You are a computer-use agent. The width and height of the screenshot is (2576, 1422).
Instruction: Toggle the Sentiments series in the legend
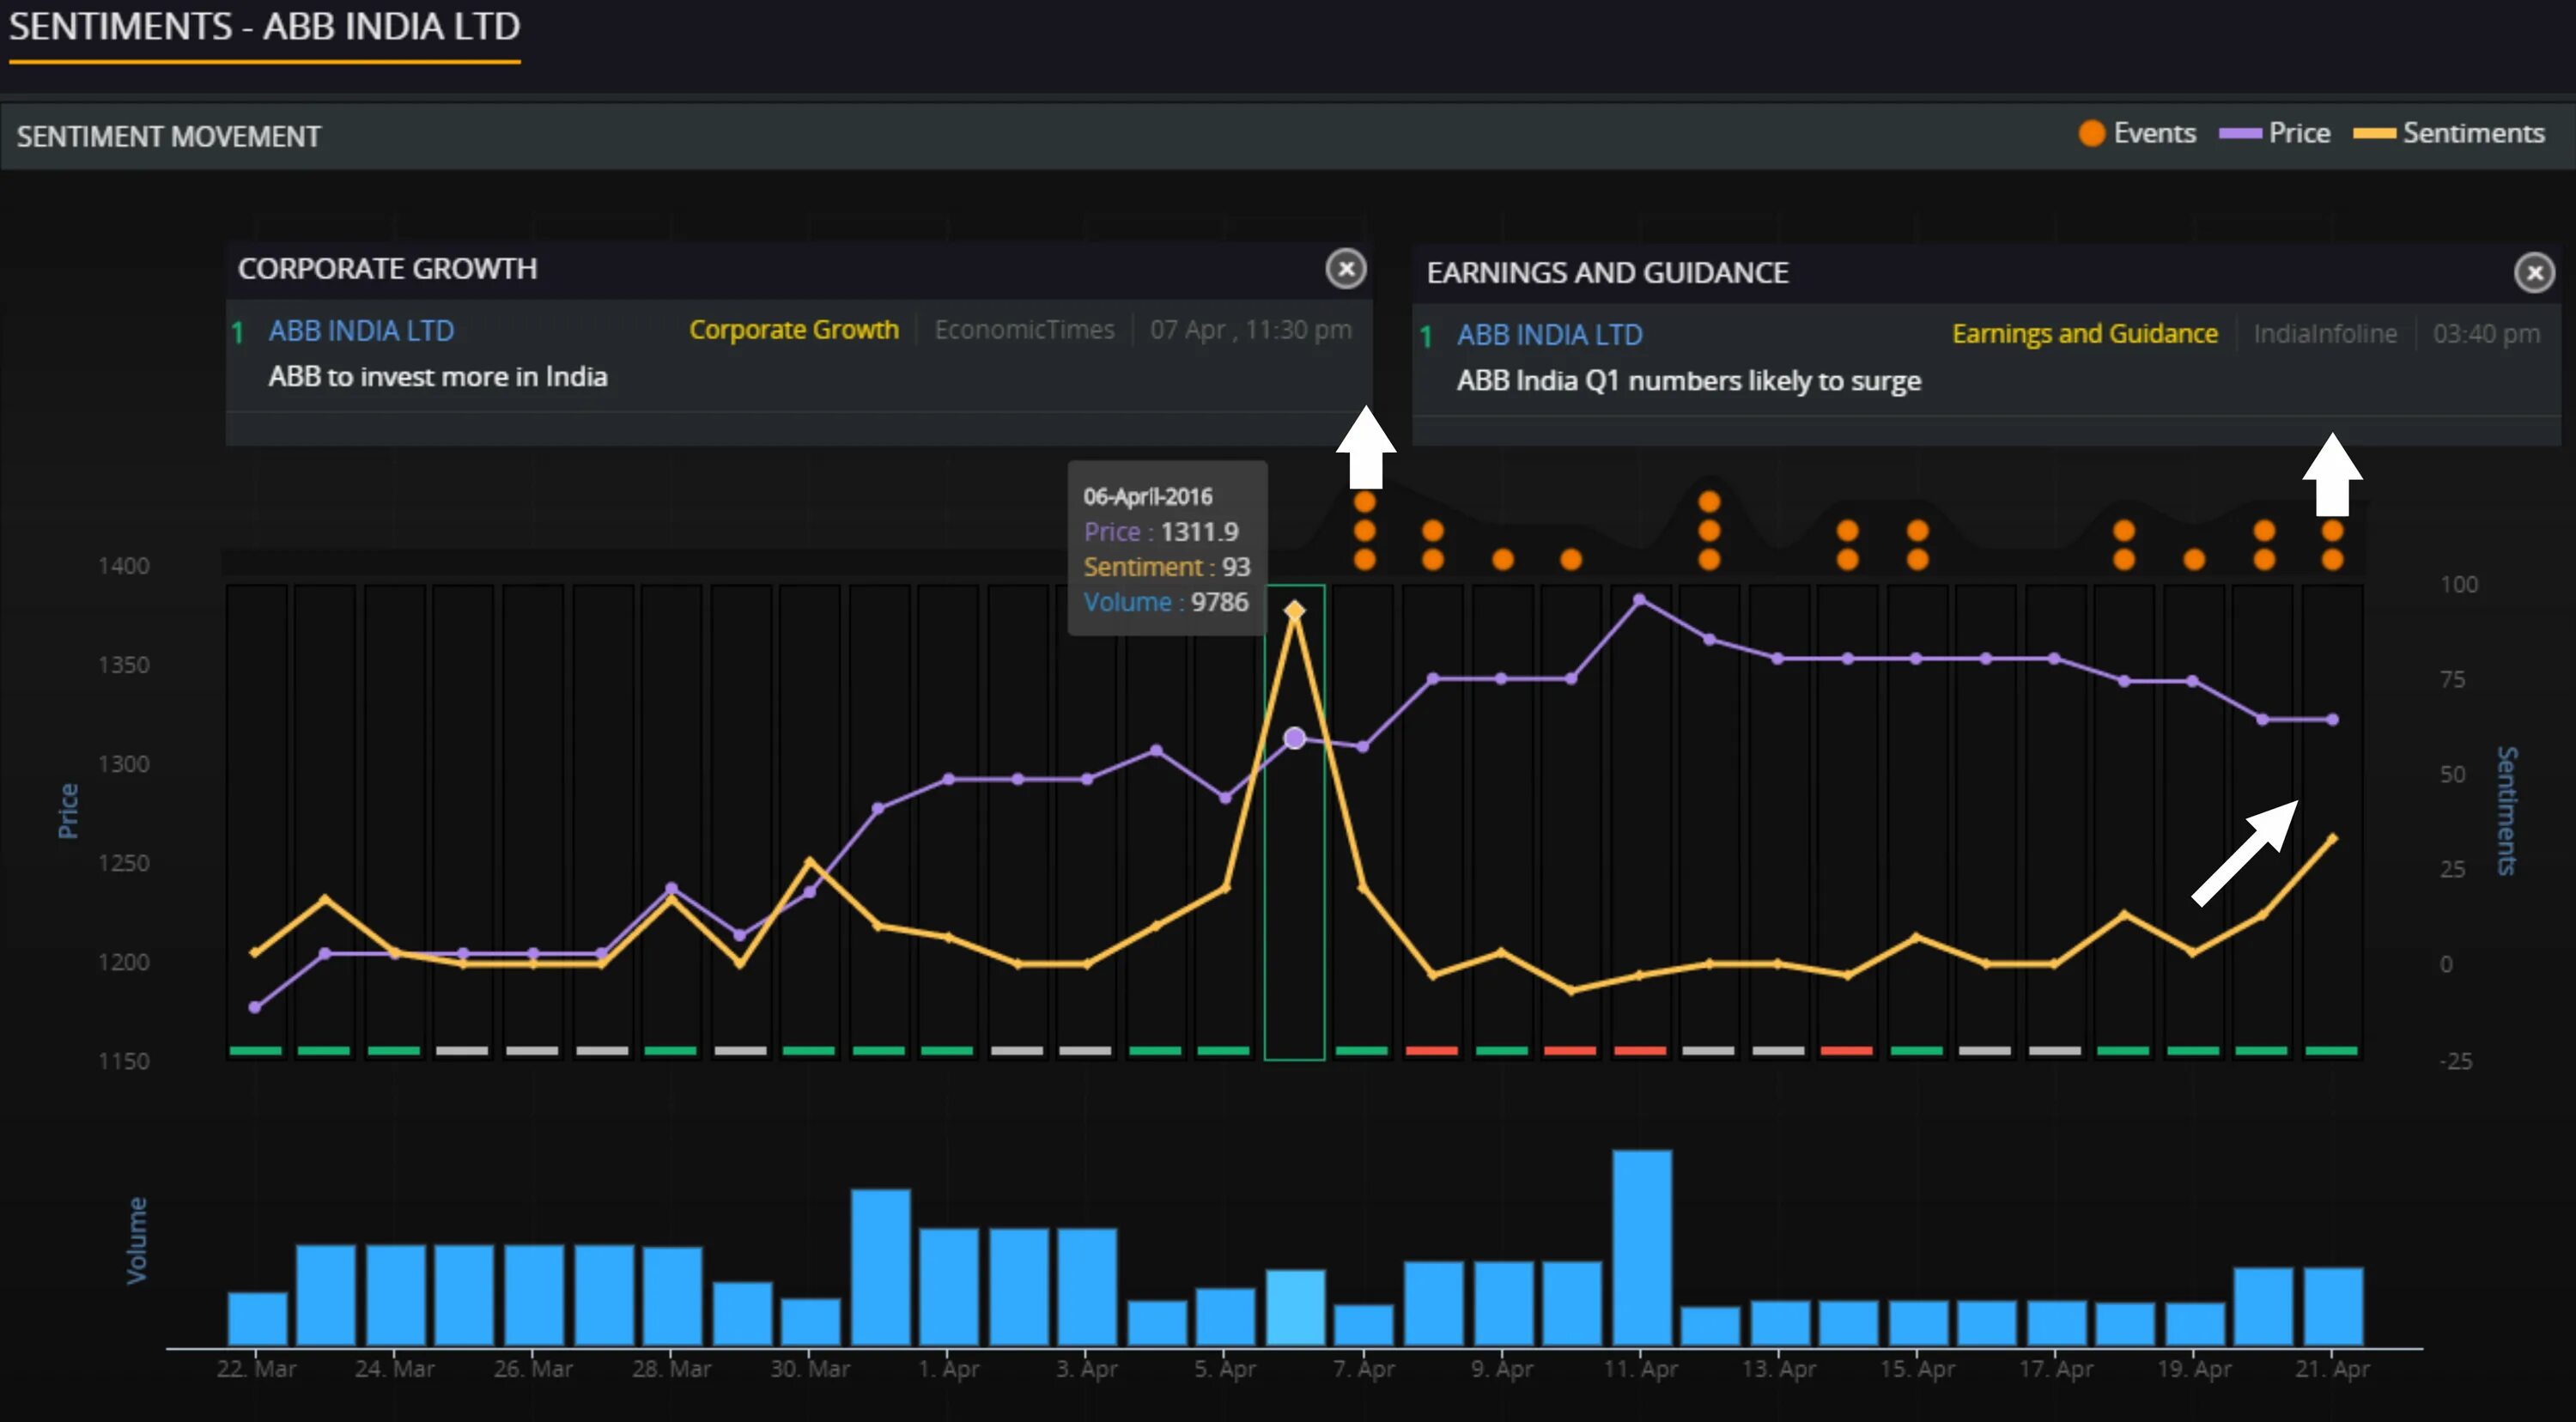pos(2449,133)
